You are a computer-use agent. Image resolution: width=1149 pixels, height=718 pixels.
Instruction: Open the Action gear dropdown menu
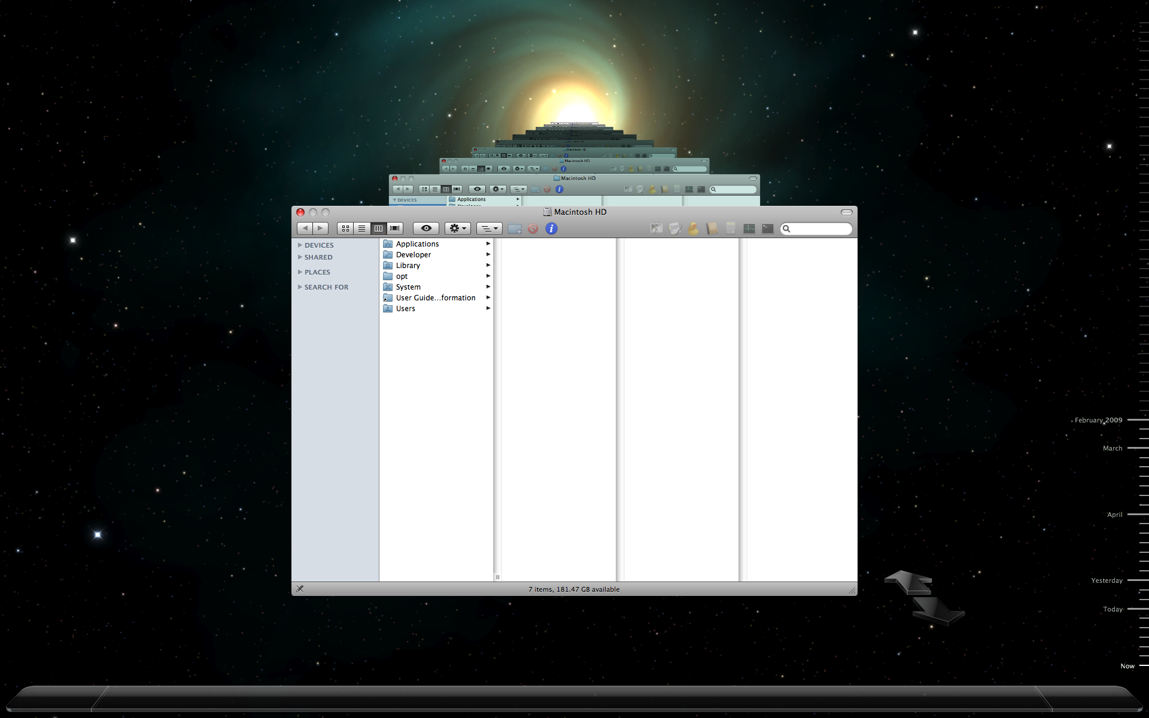tap(457, 229)
